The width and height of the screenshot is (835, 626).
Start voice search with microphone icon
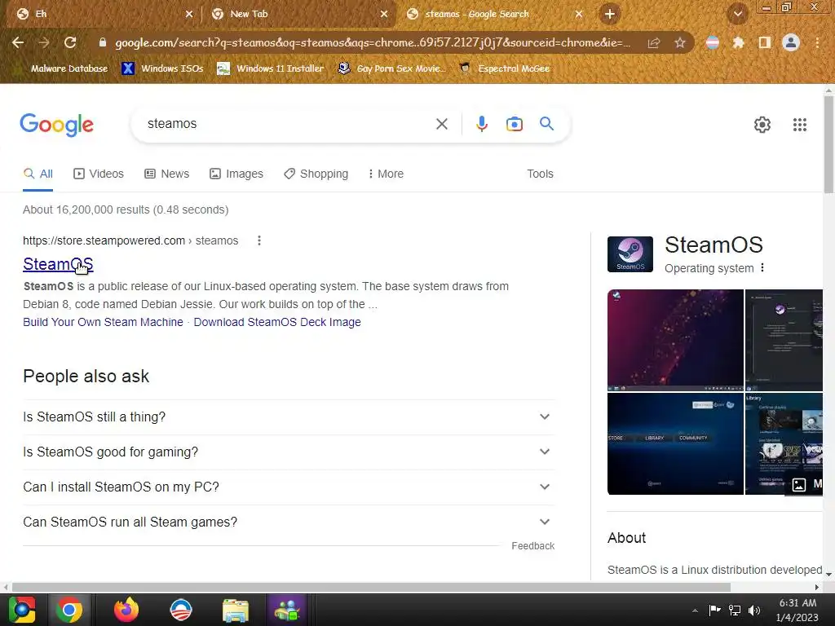point(481,124)
